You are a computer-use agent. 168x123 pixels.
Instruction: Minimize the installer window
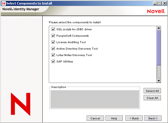[x=155, y=3]
